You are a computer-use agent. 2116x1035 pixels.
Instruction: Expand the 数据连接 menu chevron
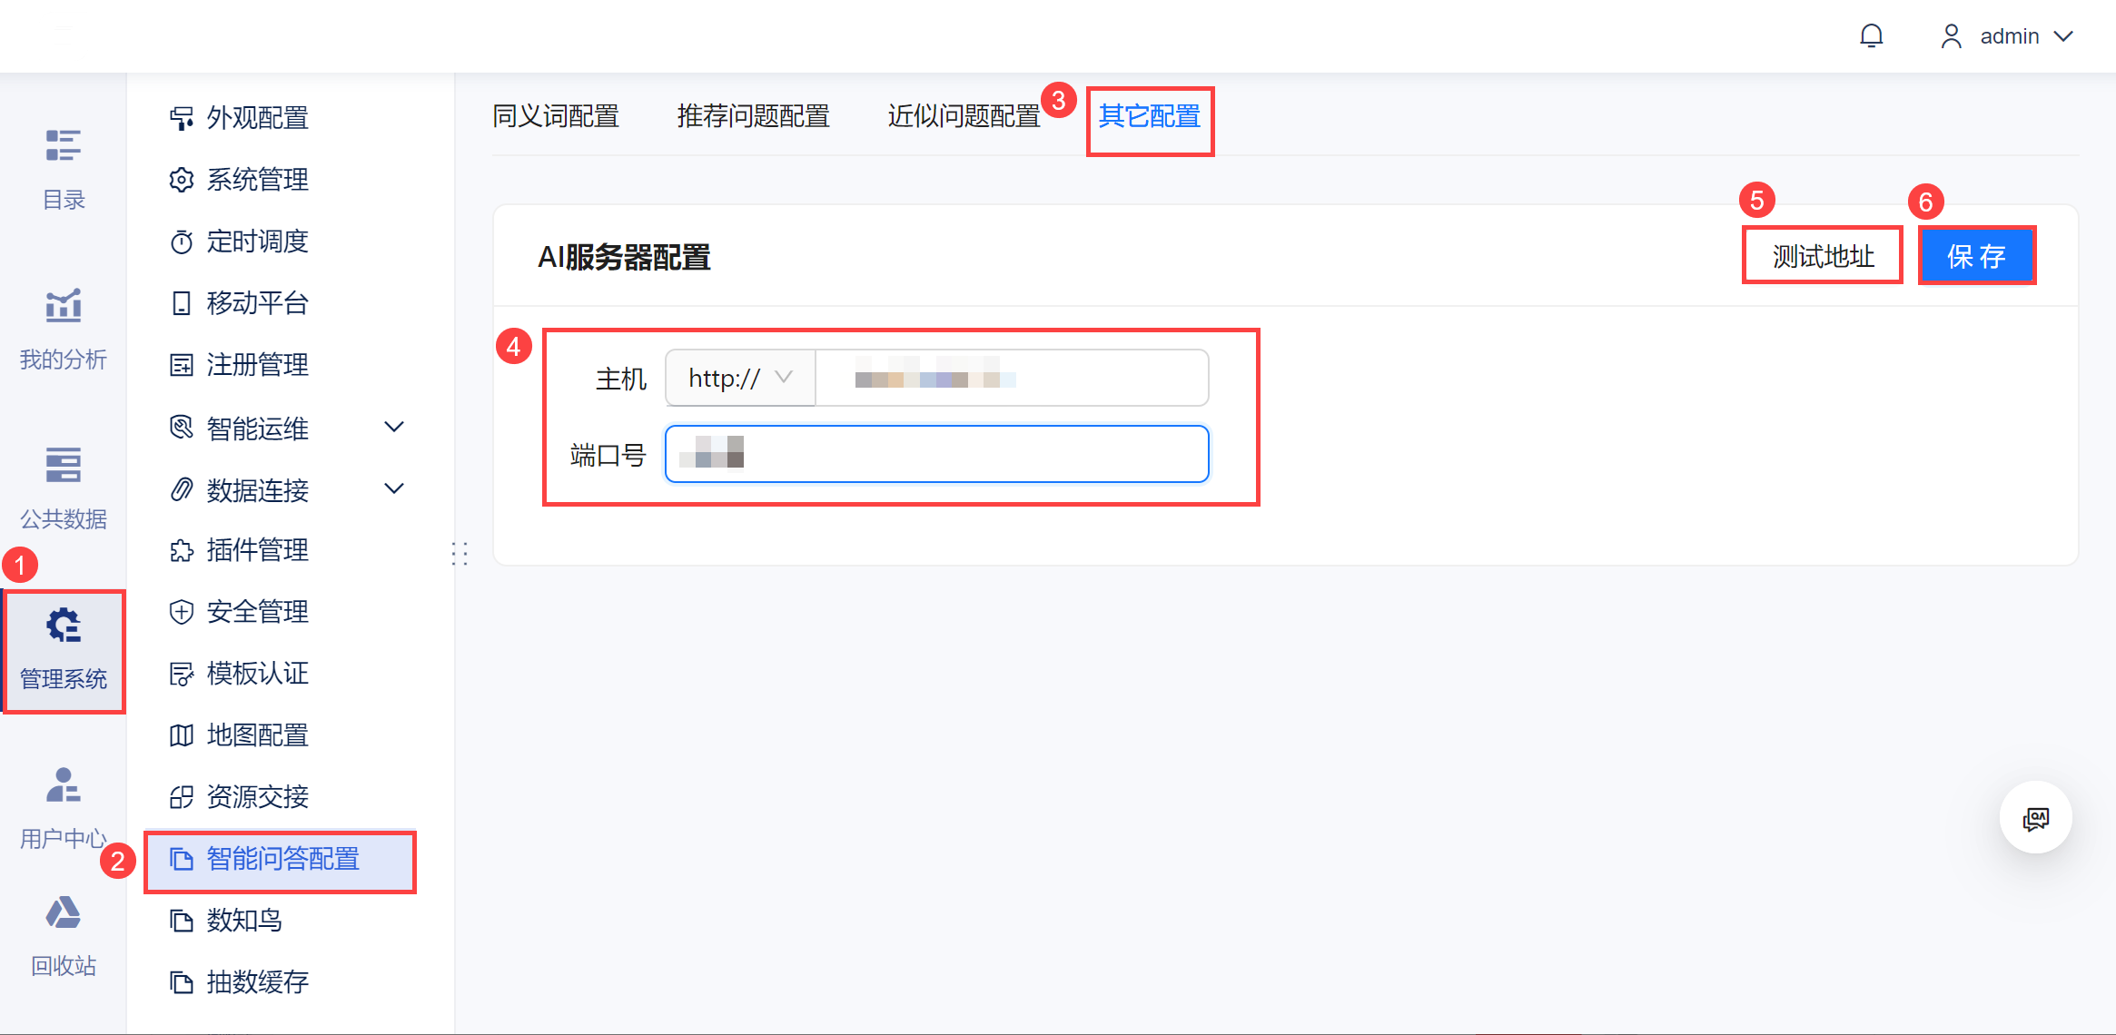394,488
